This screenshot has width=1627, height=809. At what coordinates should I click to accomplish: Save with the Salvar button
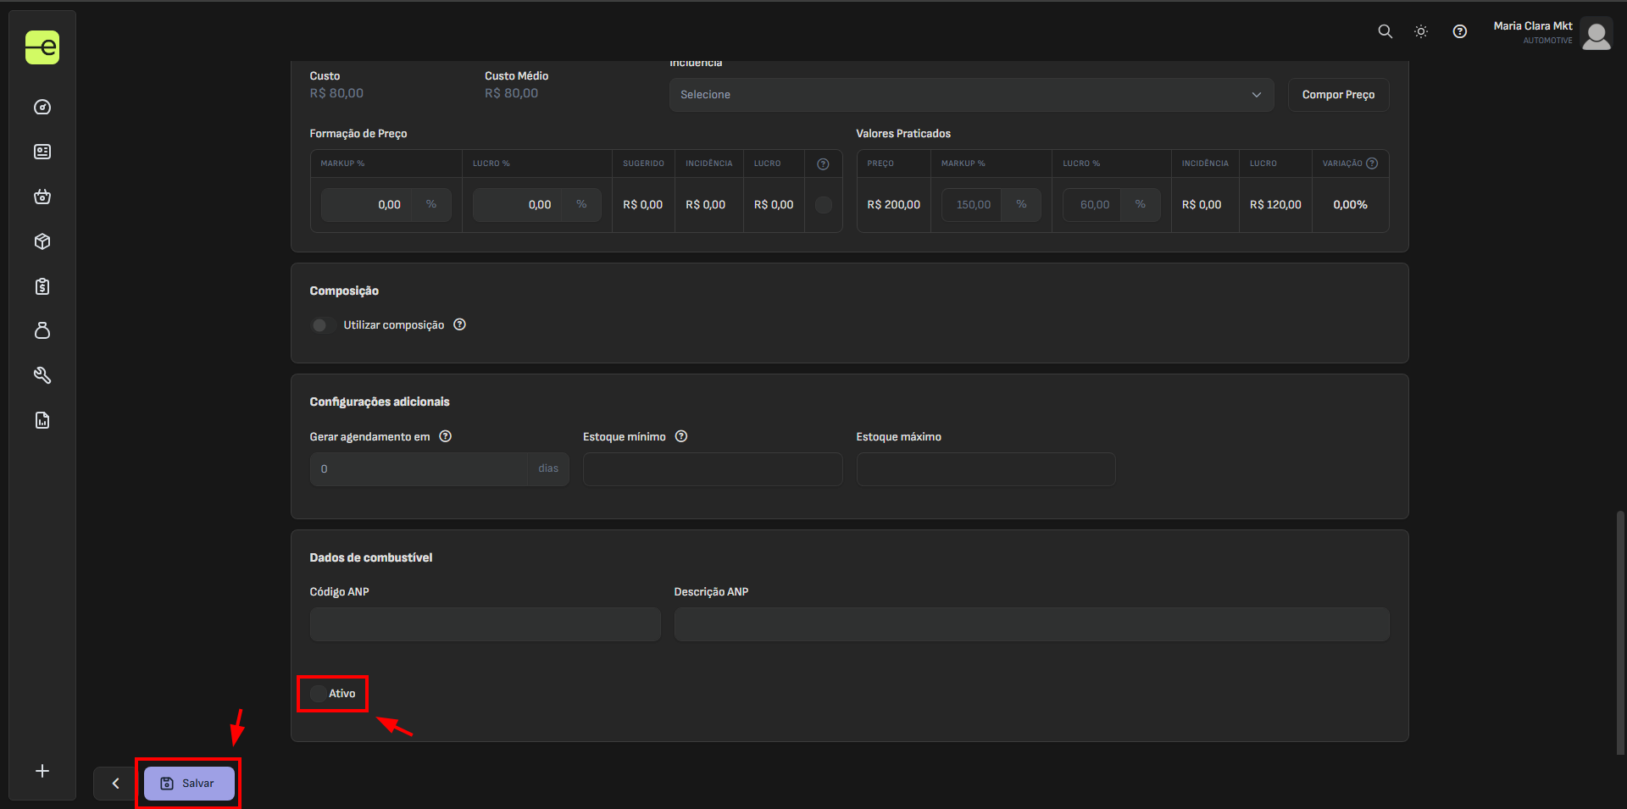(x=189, y=784)
